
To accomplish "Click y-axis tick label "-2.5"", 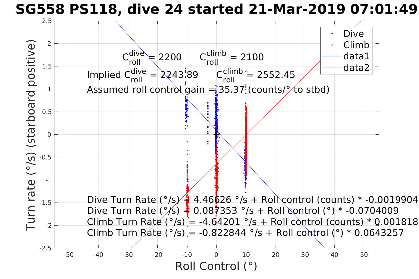I will 46,248.
